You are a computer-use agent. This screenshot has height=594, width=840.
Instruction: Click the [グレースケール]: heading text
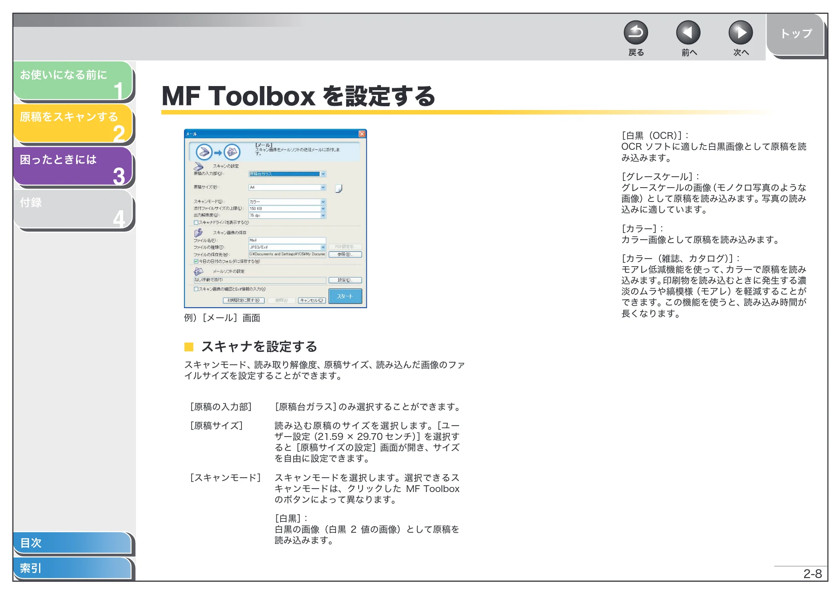coord(660,177)
